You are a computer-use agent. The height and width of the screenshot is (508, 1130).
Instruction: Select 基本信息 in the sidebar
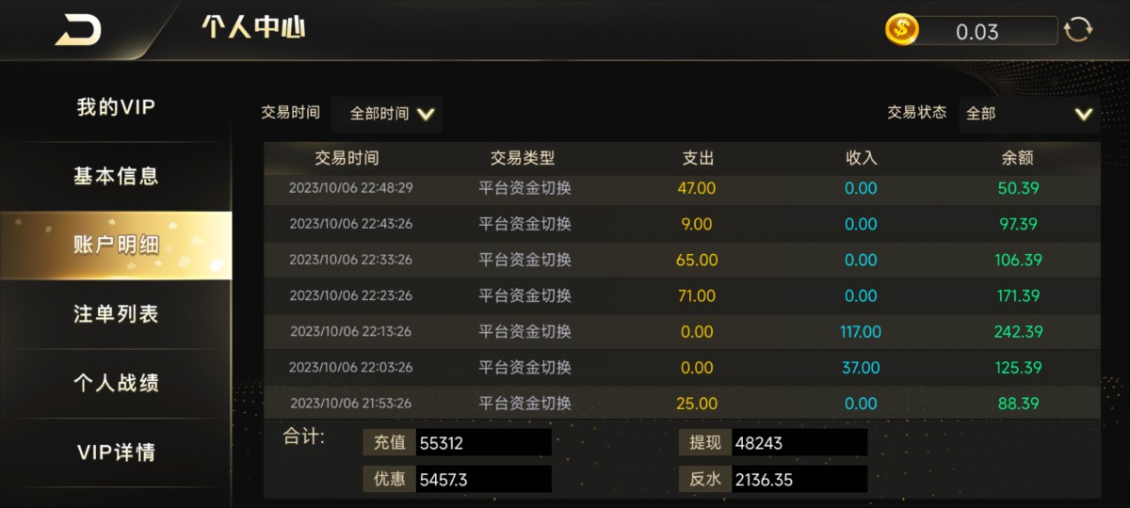pos(116,176)
